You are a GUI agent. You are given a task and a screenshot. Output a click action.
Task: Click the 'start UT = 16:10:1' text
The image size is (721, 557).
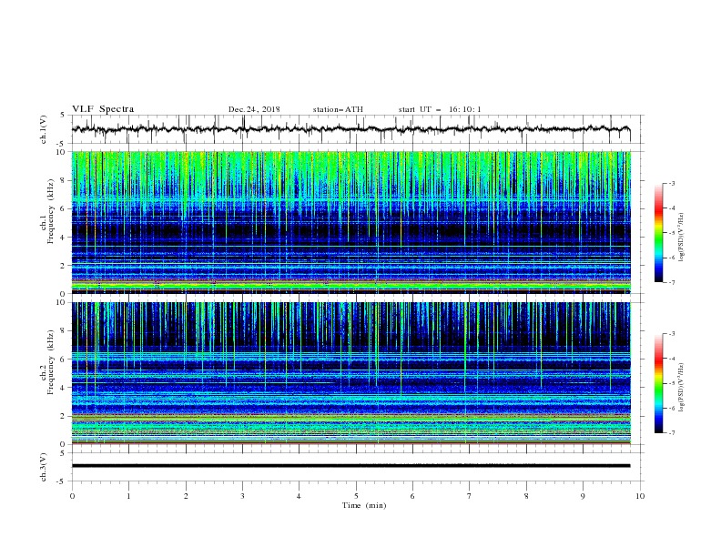[x=440, y=109]
